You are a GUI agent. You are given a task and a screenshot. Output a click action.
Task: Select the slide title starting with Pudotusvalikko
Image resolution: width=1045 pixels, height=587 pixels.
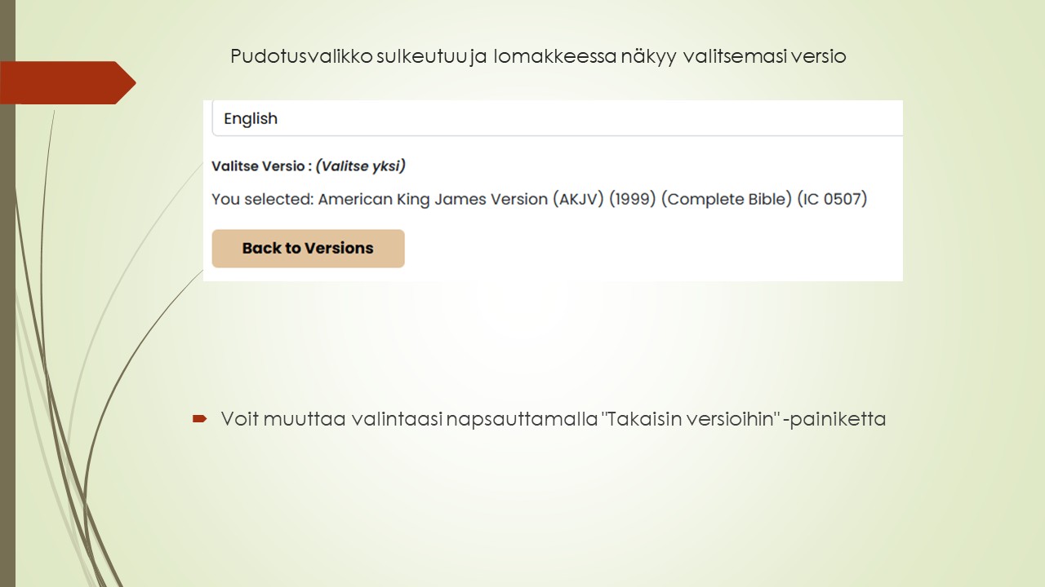pos(537,56)
